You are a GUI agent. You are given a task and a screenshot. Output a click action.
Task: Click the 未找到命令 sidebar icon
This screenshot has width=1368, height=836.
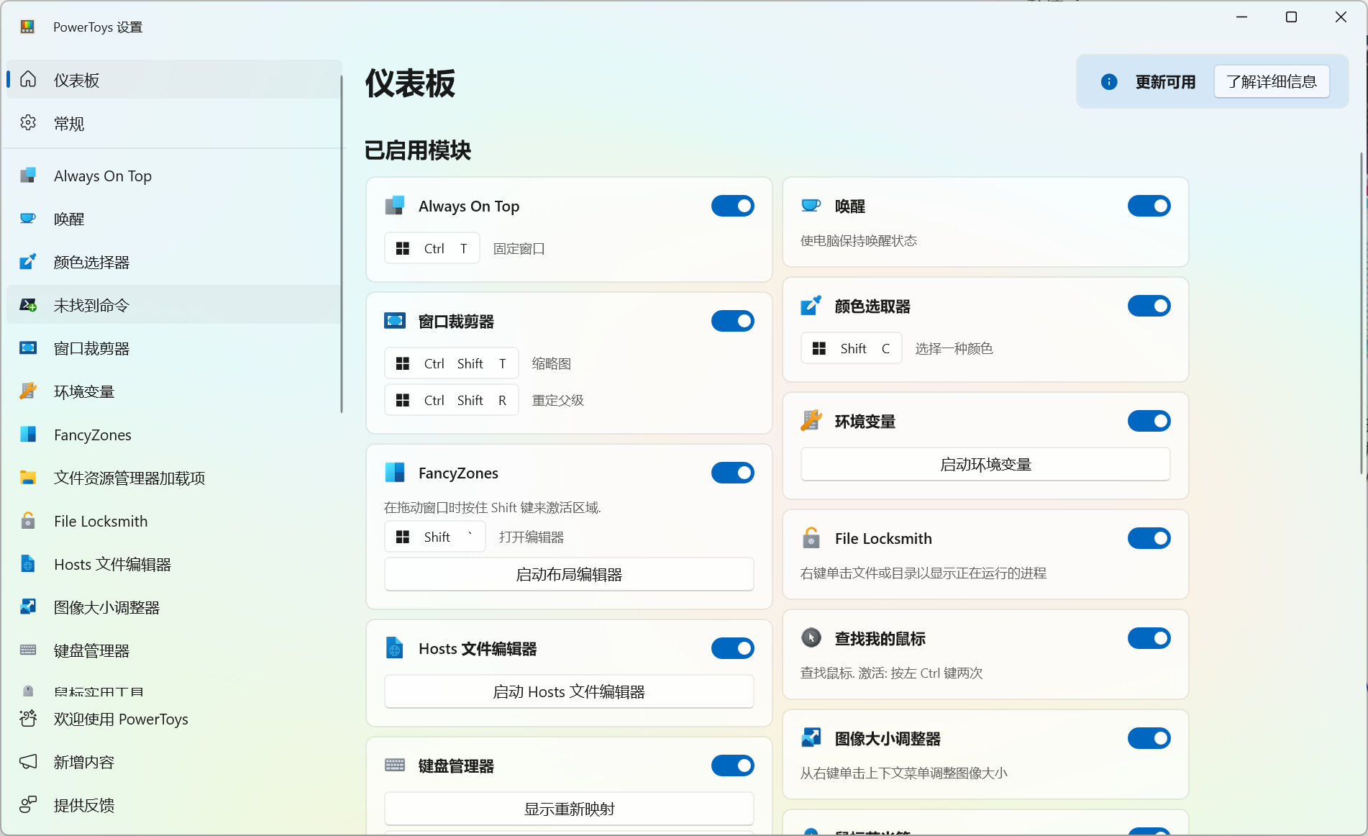click(28, 305)
